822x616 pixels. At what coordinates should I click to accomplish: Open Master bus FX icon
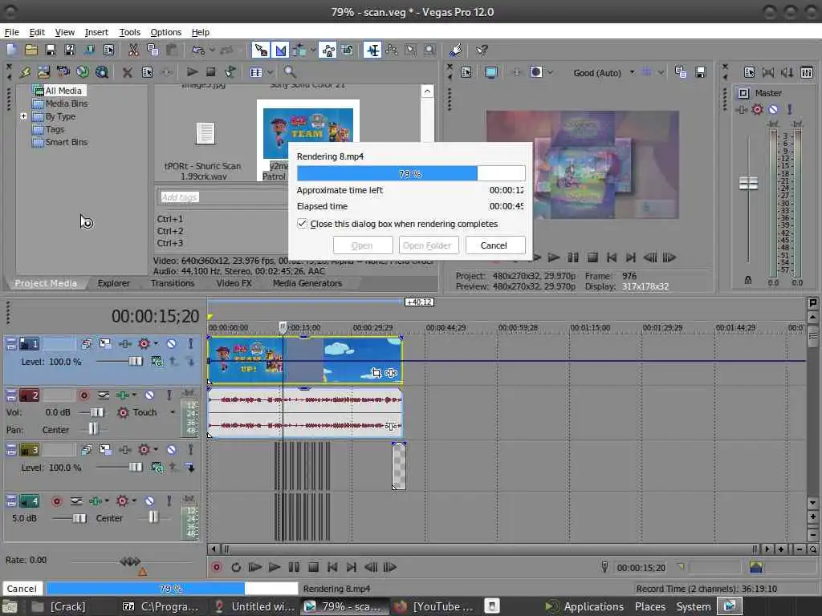pos(741,109)
